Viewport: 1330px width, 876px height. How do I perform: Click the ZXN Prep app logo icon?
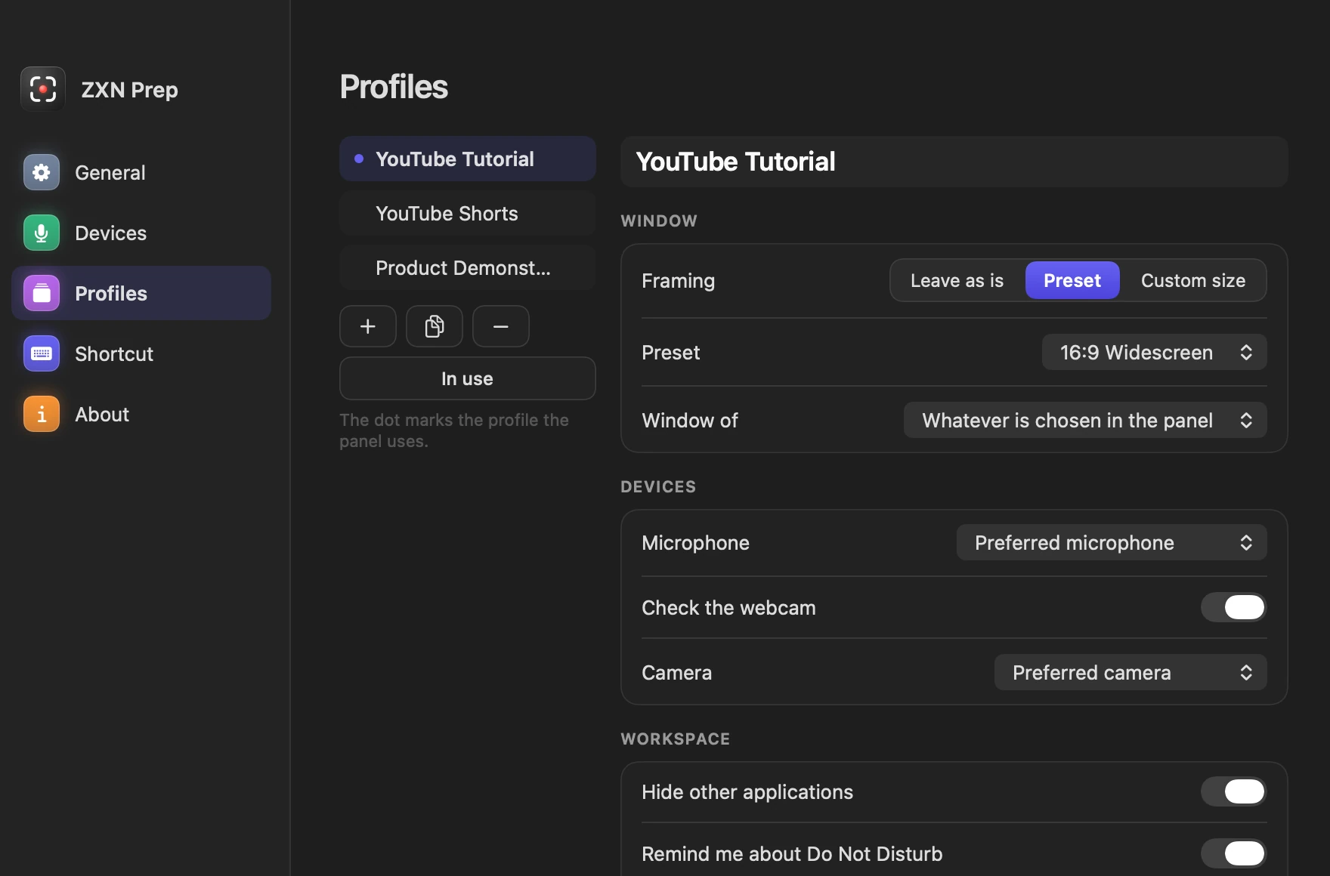43,89
